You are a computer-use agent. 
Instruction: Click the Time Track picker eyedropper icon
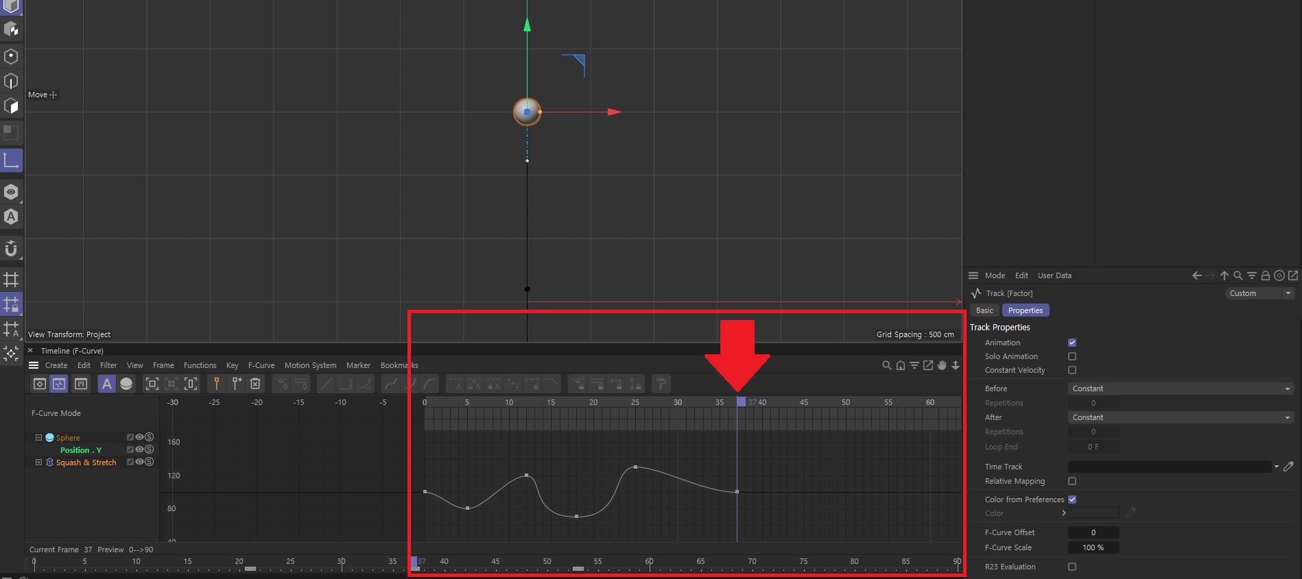[1288, 467]
